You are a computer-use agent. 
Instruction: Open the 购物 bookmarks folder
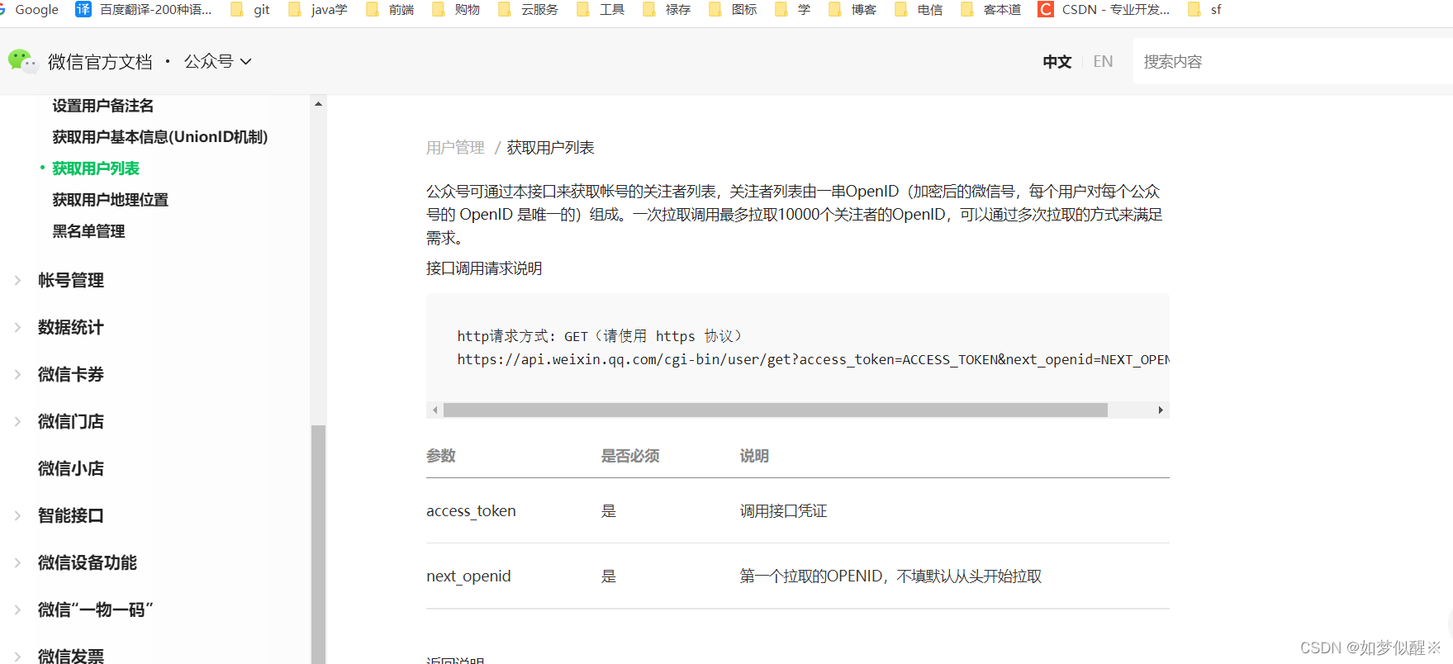(456, 9)
